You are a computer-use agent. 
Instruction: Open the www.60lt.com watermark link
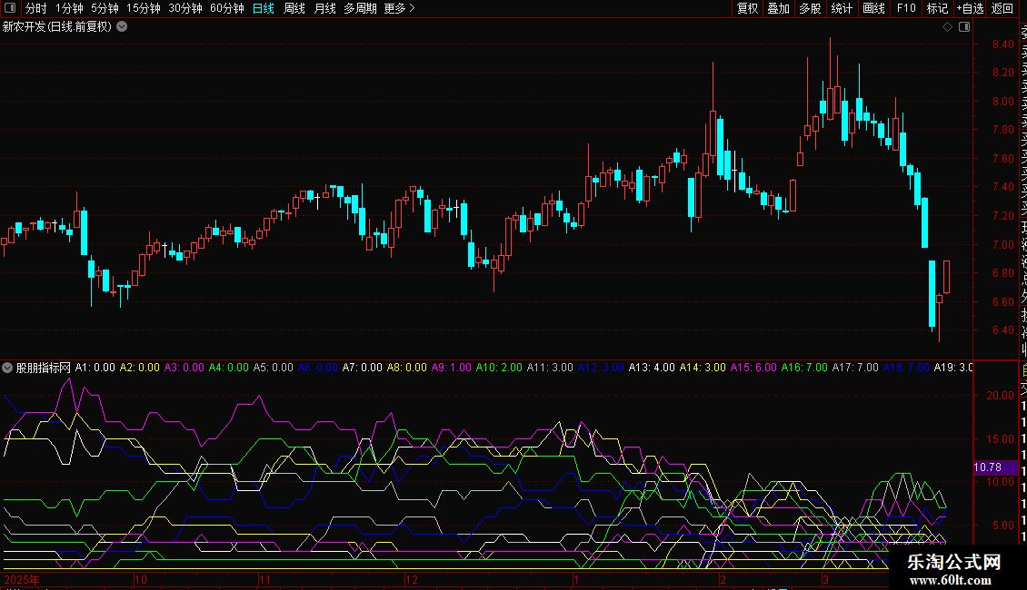click(954, 578)
